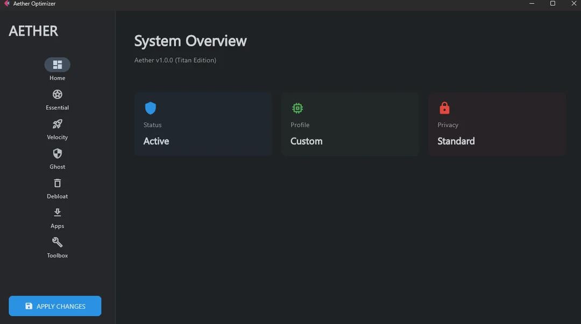The width and height of the screenshot is (581, 324).
Task: Minimize the Aether Optimizer window
Action: (532, 4)
